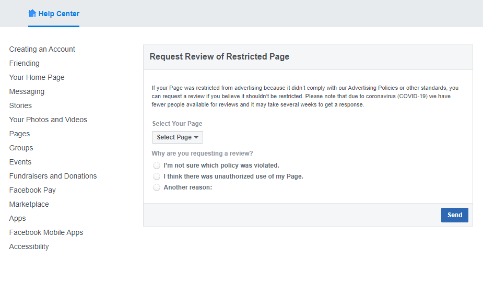Choose "I think there was unauthorized use" option
The image size is (483, 284).
157,176
